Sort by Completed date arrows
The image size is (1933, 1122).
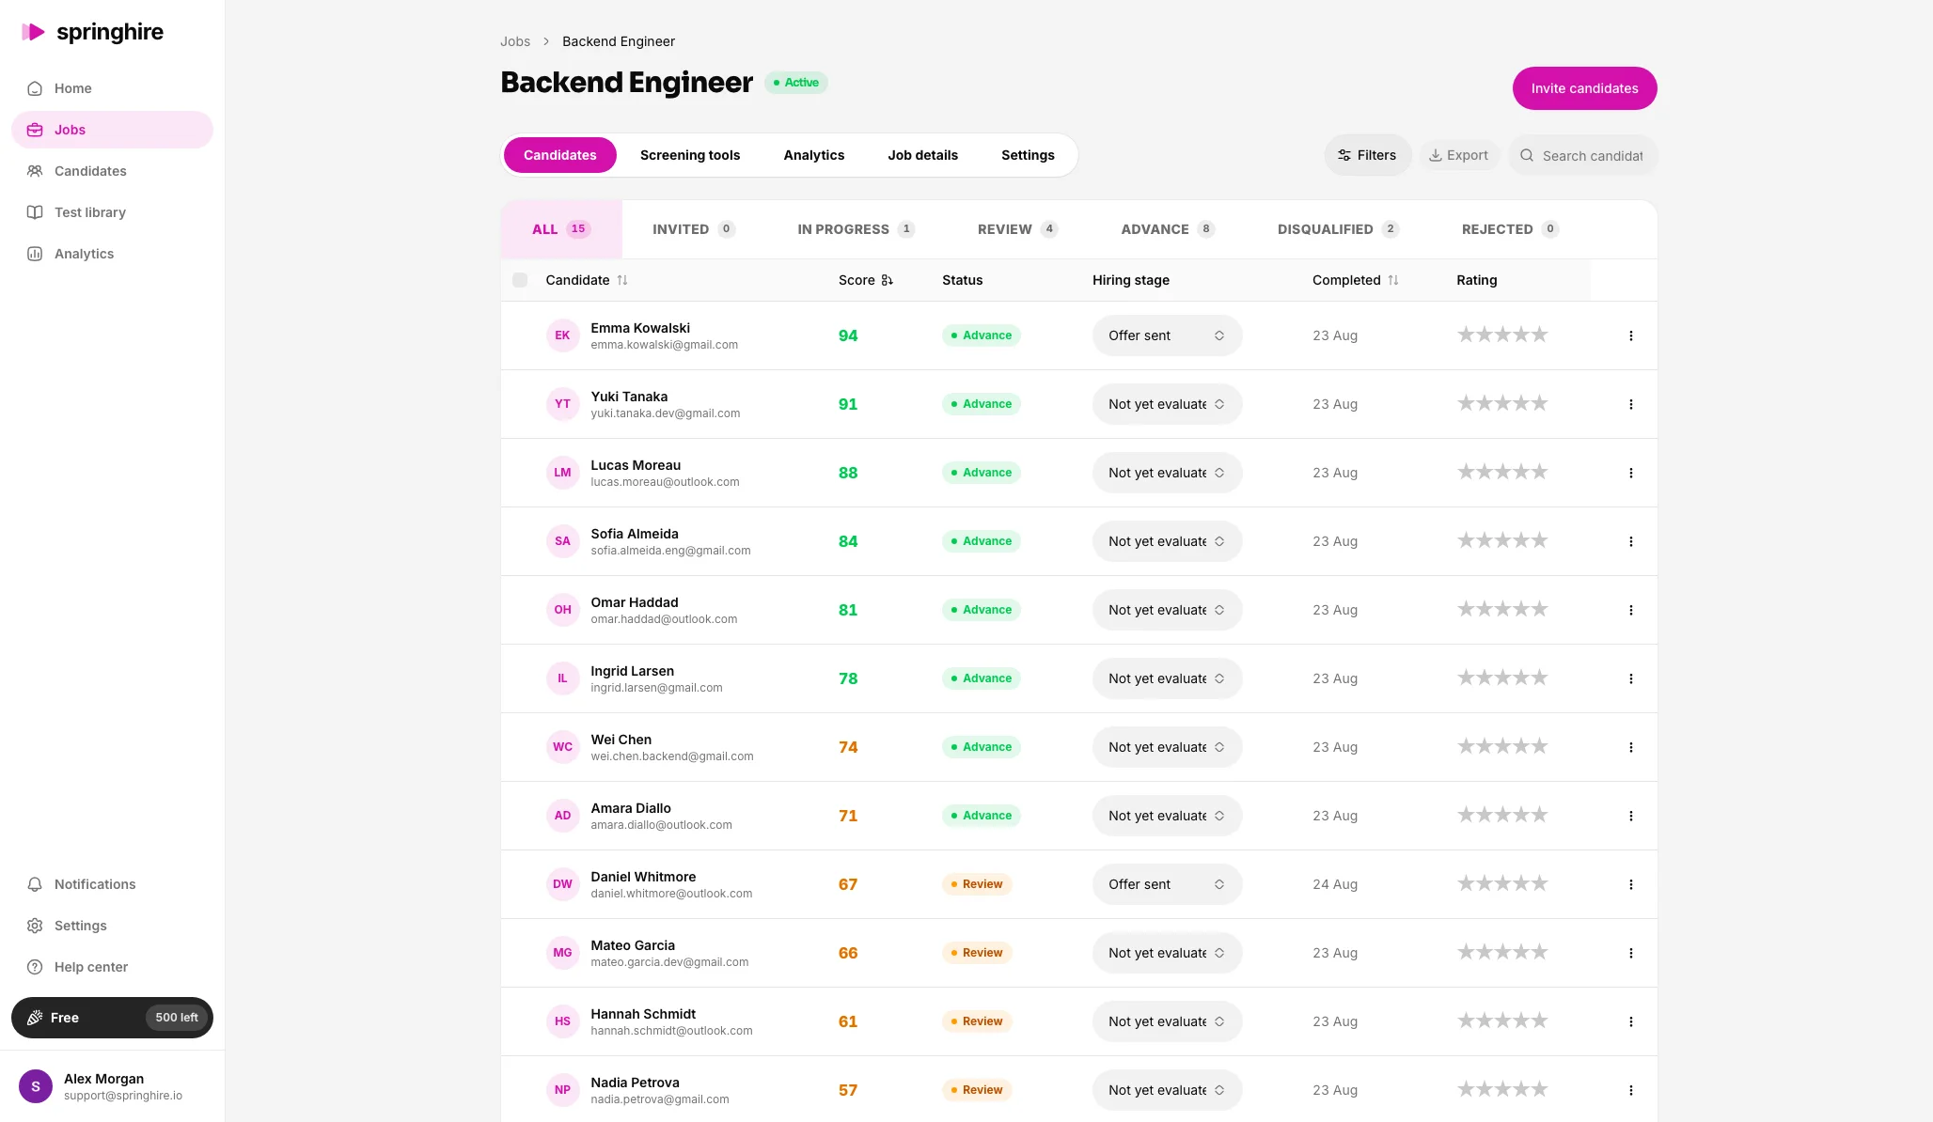coord(1393,280)
